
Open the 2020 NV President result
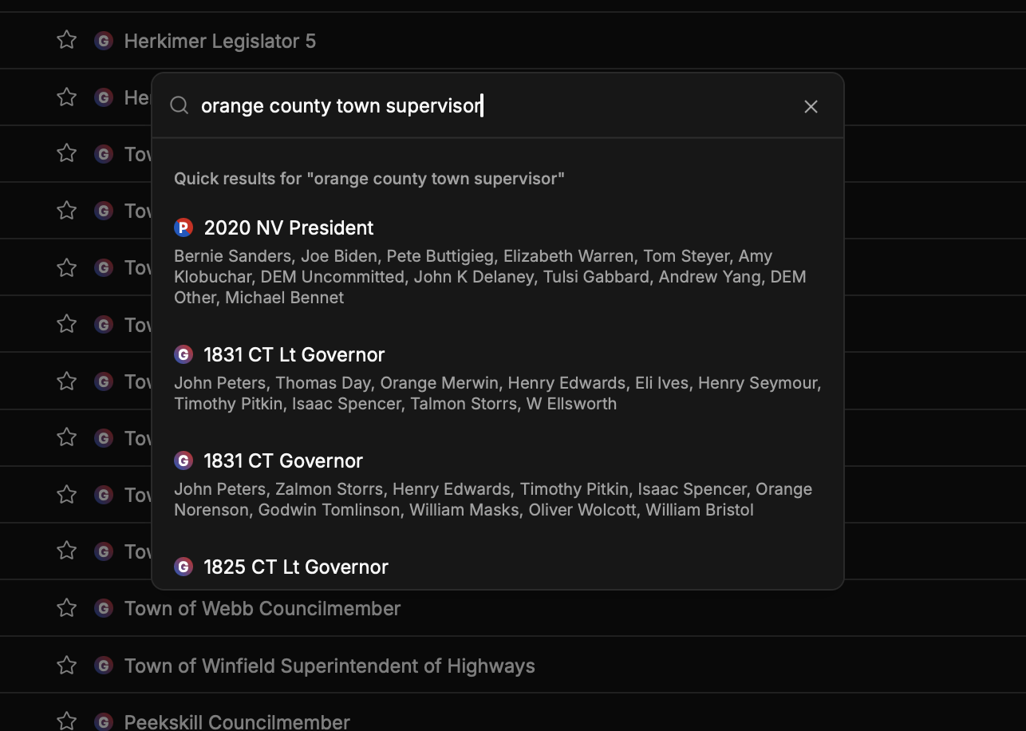(x=289, y=228)
